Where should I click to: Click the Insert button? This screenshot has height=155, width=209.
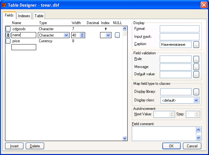(14, 146)
